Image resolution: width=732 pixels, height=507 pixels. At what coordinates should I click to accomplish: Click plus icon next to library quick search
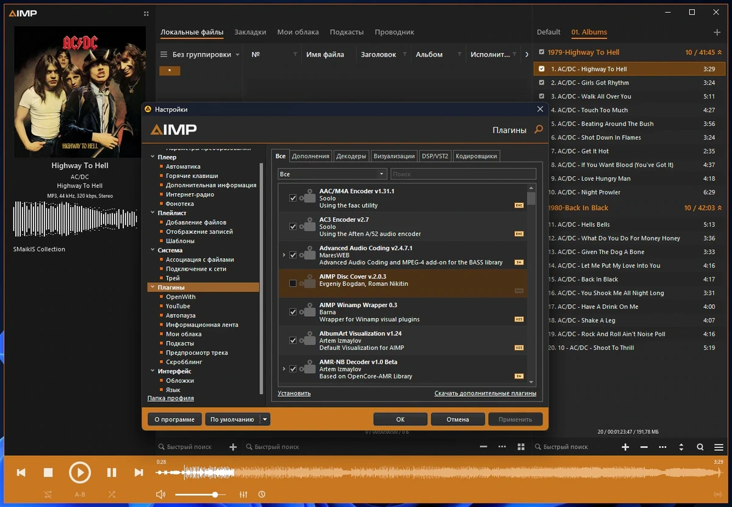point(233,447)
